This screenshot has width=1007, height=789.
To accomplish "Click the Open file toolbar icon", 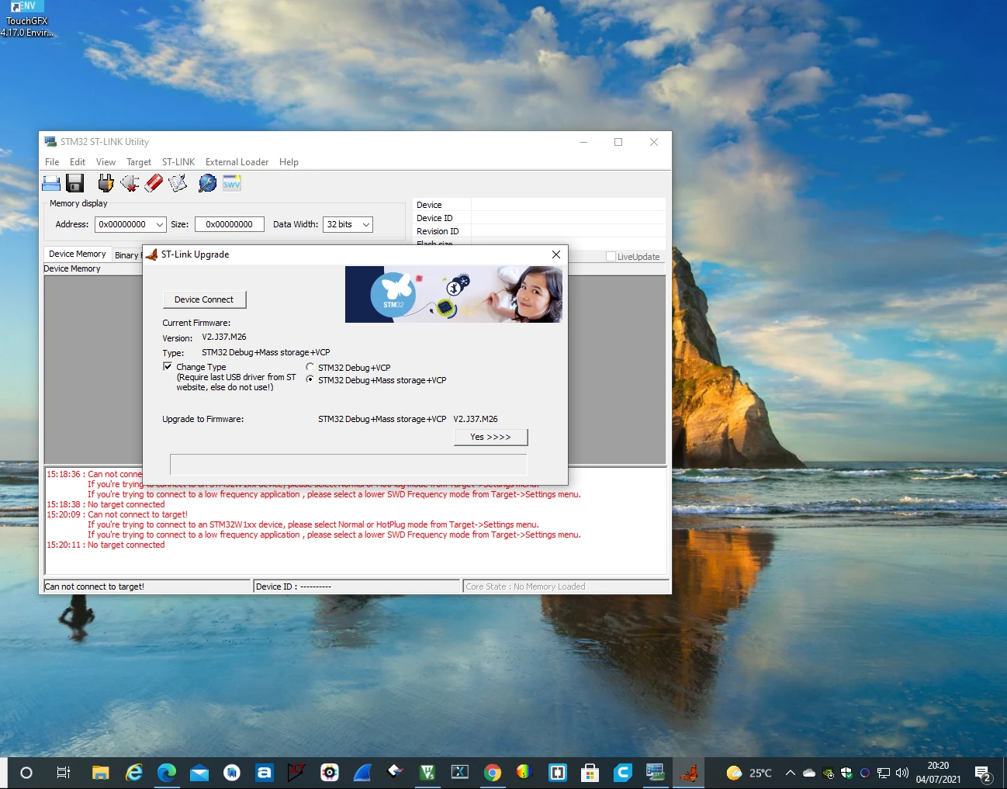I will tap(51, 183).
